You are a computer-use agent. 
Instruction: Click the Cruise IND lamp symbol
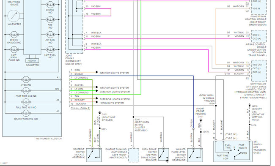point(50,5)
